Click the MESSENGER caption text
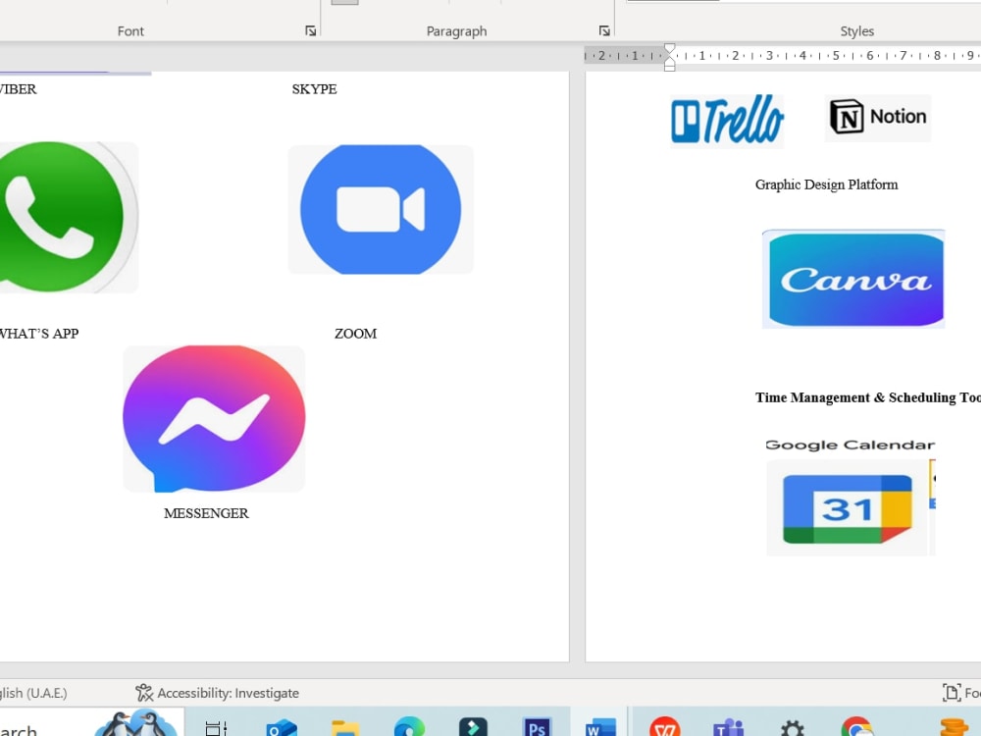The image size is (981, 736). pyautogui.click(x=206, y=513)
